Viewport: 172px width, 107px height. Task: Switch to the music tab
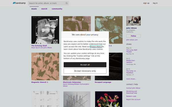pos(34,9)
